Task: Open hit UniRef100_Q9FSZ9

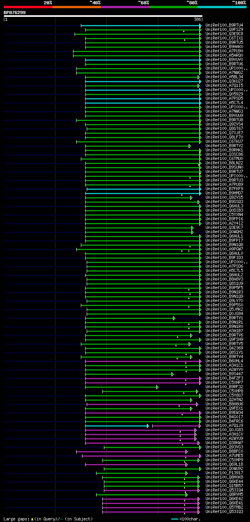Action: tap(224, 30)
